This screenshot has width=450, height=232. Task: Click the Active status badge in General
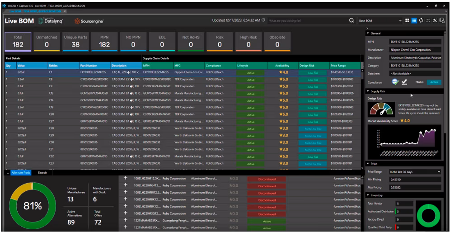coord(434,82)
